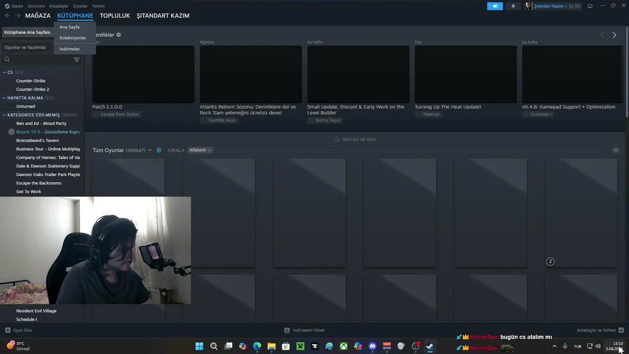Collapse the KATEGORİZE EDİLMEMİŞ category
Screen dimensions: 629x354
tap(4, 115)
